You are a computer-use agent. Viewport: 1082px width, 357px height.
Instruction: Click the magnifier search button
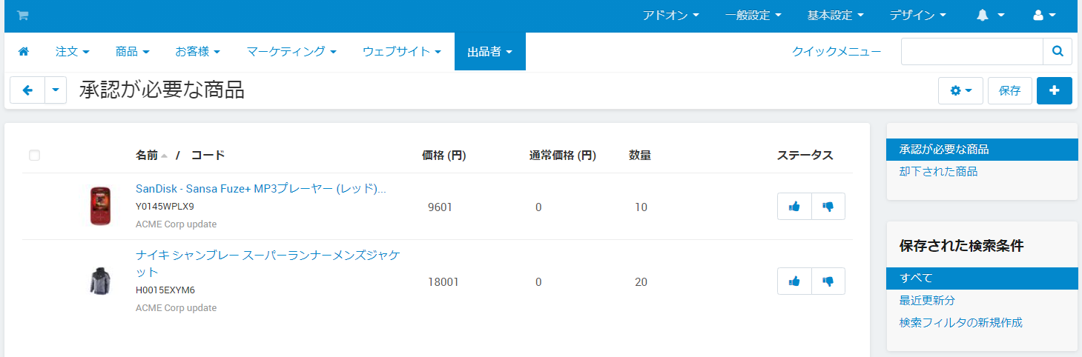coord(1058,52)
